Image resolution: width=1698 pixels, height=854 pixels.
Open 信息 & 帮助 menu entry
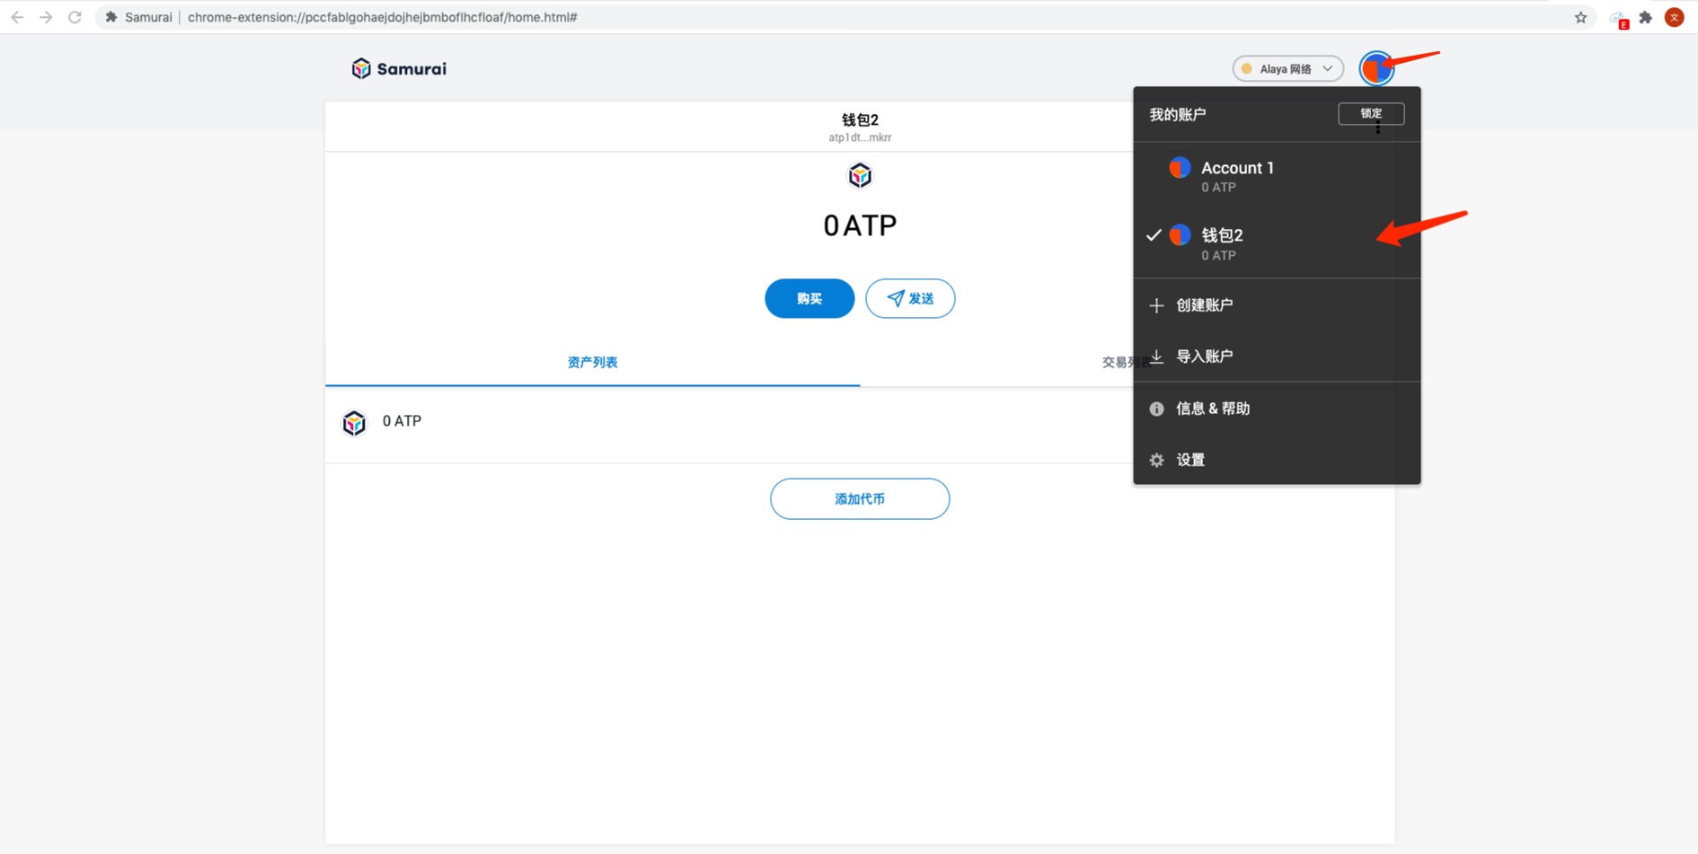1212,409
